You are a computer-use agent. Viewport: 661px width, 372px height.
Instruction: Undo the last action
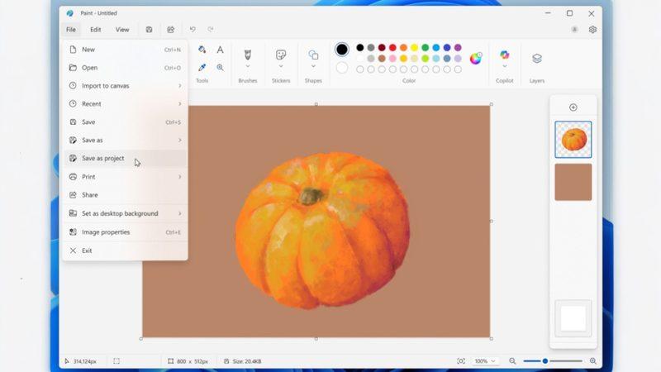point(193,29)
